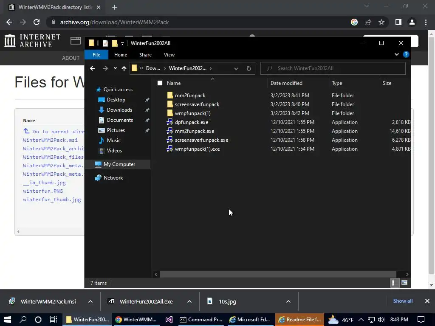Image resolution: width=435 pixels, height=326 pixels.
Task: Open winterfun_thumb.jpg link
Action: [52, 200]
